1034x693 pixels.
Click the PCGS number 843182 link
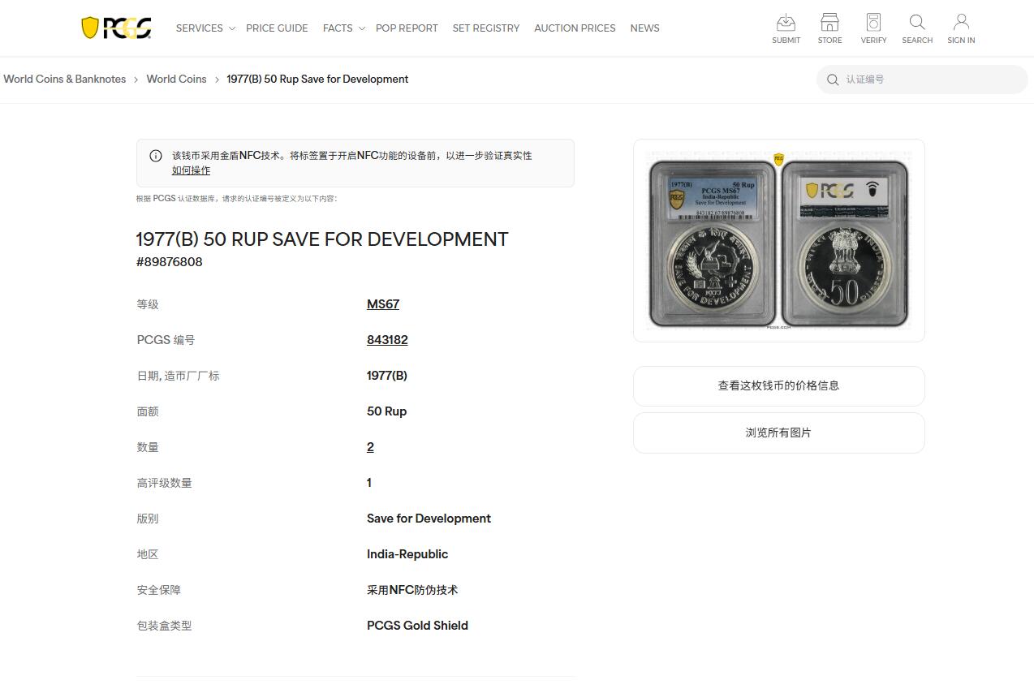pyautogui.click(x=387, y=339)
